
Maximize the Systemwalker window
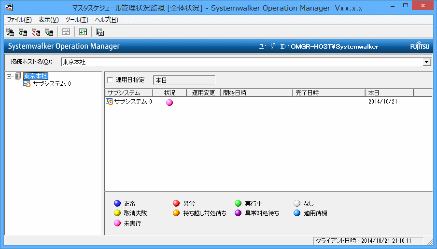tap(406, 6)
